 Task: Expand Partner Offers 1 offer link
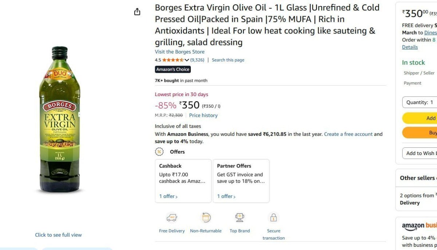click(x=227, y=197)
